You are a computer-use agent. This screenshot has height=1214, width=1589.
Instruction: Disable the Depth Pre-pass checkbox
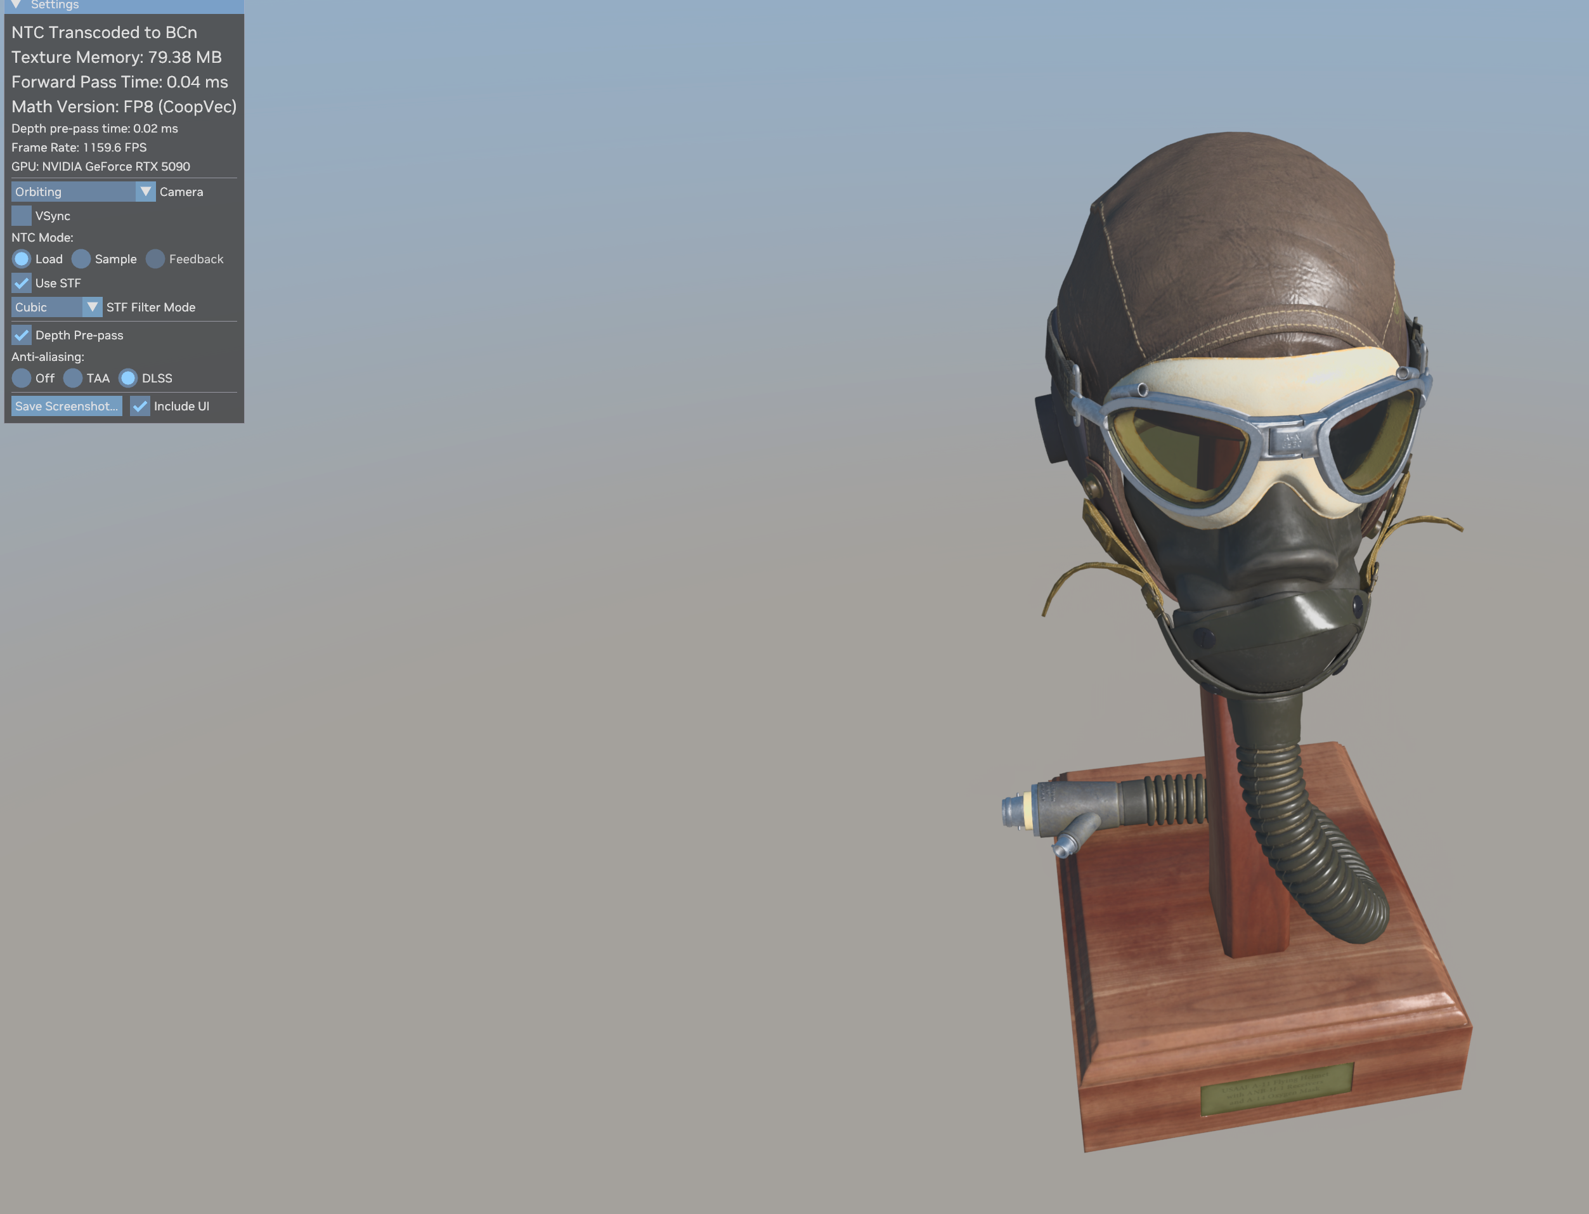(22, 334)
